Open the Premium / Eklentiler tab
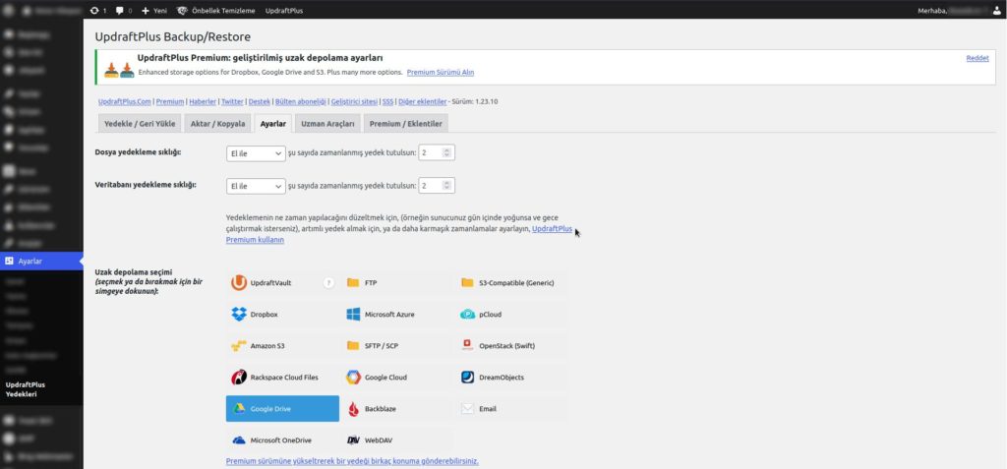 coord(406,123)
